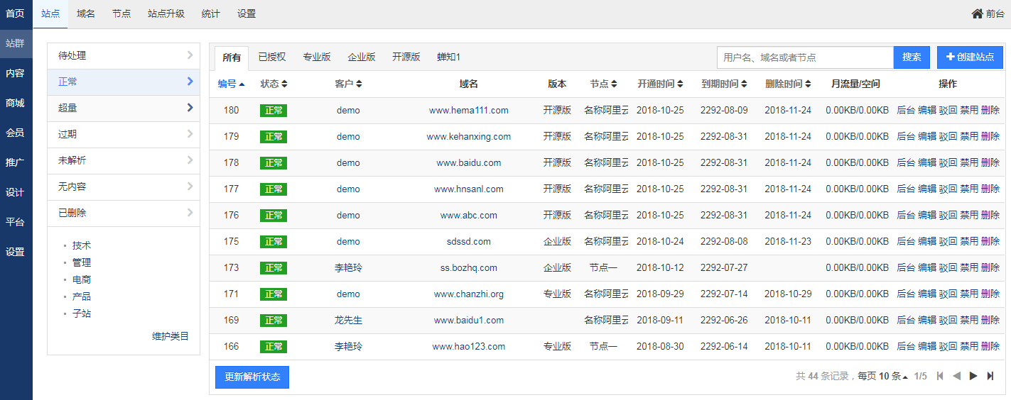This screenshot has height=400, width=1011.
Task: Sort the table by 编号 column
Action: tap(231, 84)
